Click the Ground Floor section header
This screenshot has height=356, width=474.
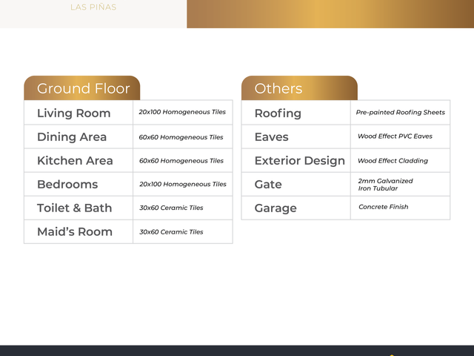82,88
